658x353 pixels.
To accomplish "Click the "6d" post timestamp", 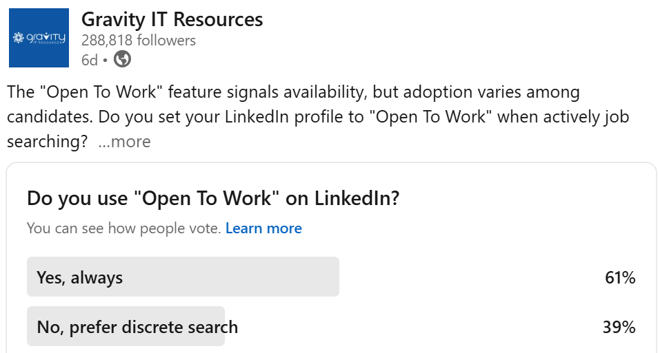I will pyautogui.click(x=89, y=60).
